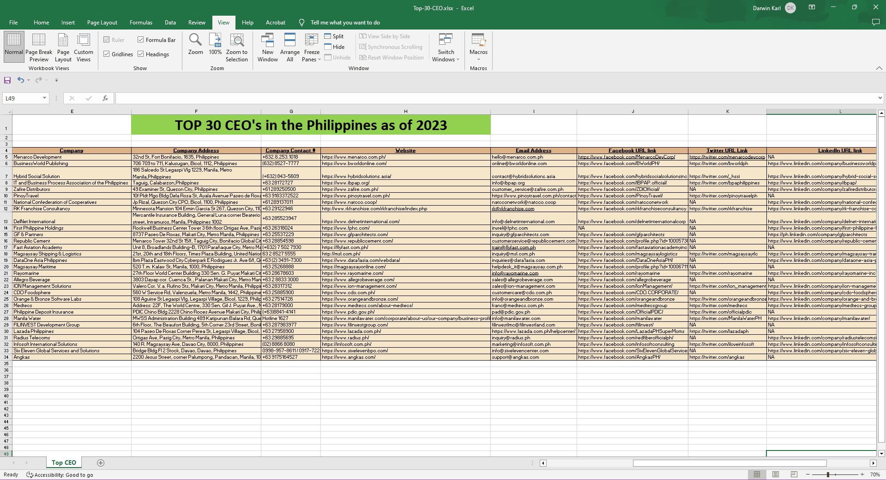Viewport: 886px width, 480px height.
Task: Click the Insert Function fx button
Action: click(x=105, y=98)
